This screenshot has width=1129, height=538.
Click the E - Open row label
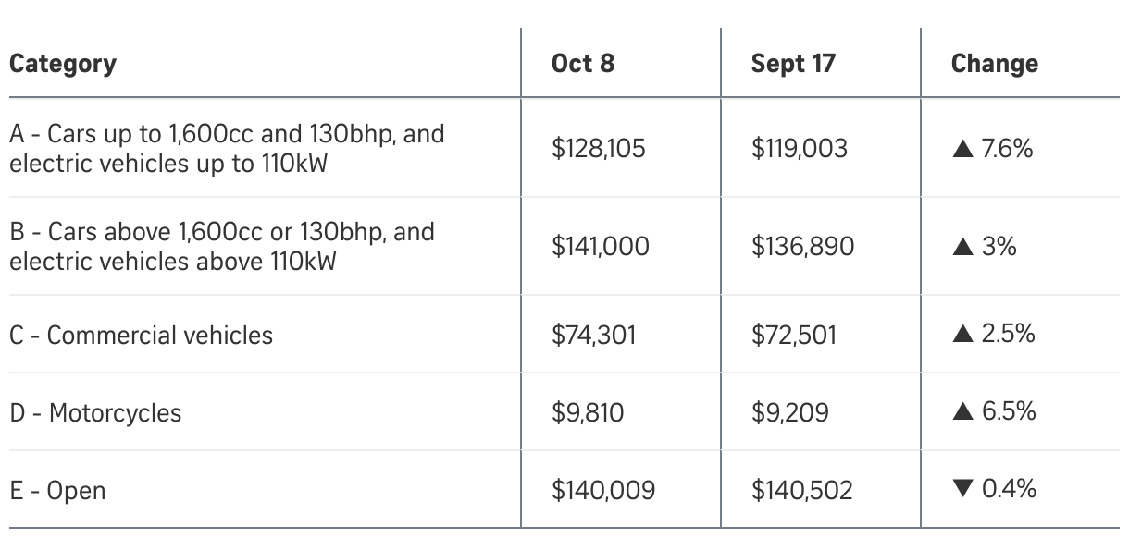pos(57,490)
